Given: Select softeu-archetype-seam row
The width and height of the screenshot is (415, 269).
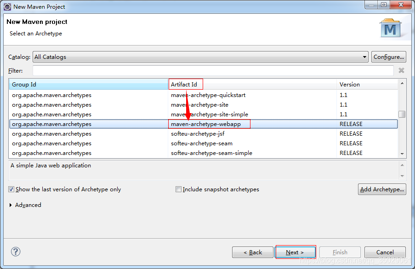Looking at the screenshot, I should point(203,143).
